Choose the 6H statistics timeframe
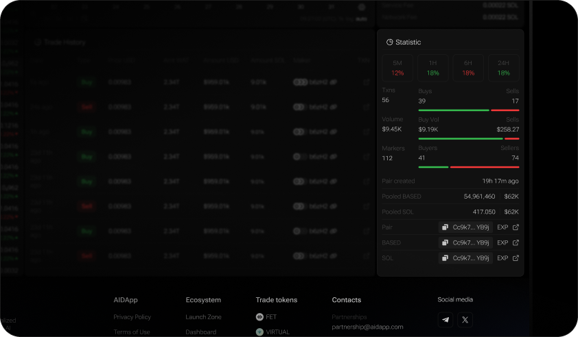This screenshot has width=578, height=337. tap(468, 68)
